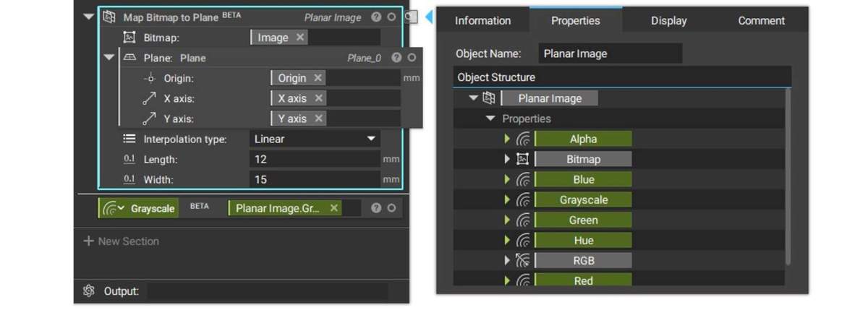Click the Alpha field icon in Object Structure
Image resolution: width=868 pixels, height=310 pixels.
point(523,139)
